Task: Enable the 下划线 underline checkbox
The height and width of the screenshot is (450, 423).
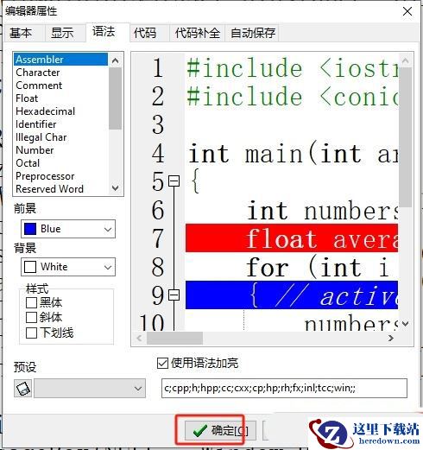Action: point(31,333)
